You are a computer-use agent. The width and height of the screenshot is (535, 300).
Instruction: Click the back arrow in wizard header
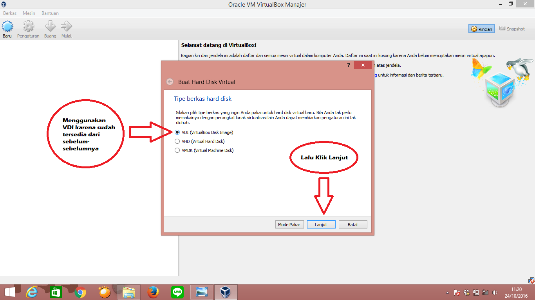click(170, 82)
